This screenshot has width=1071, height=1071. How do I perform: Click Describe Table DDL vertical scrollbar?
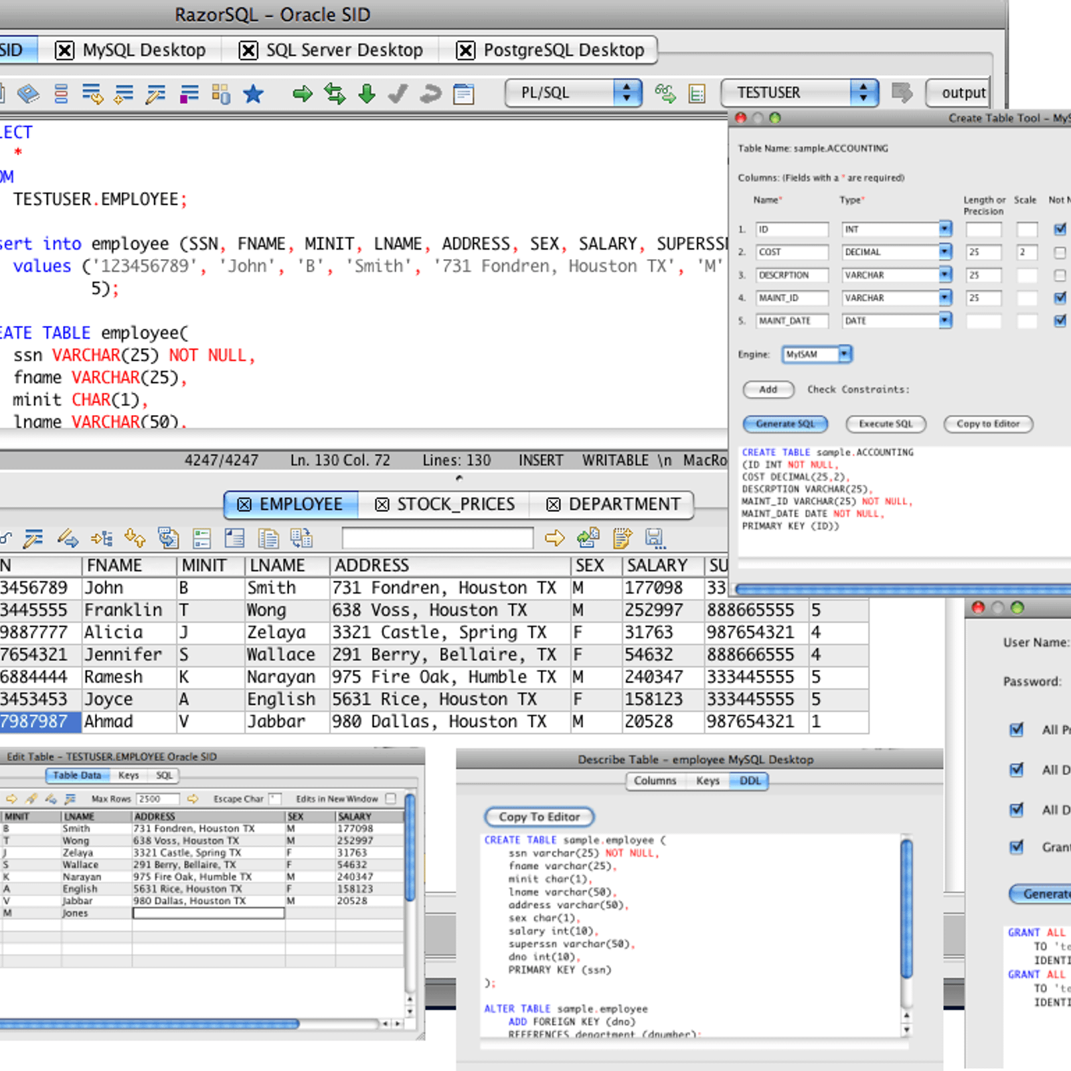click(x=907, y=908)
